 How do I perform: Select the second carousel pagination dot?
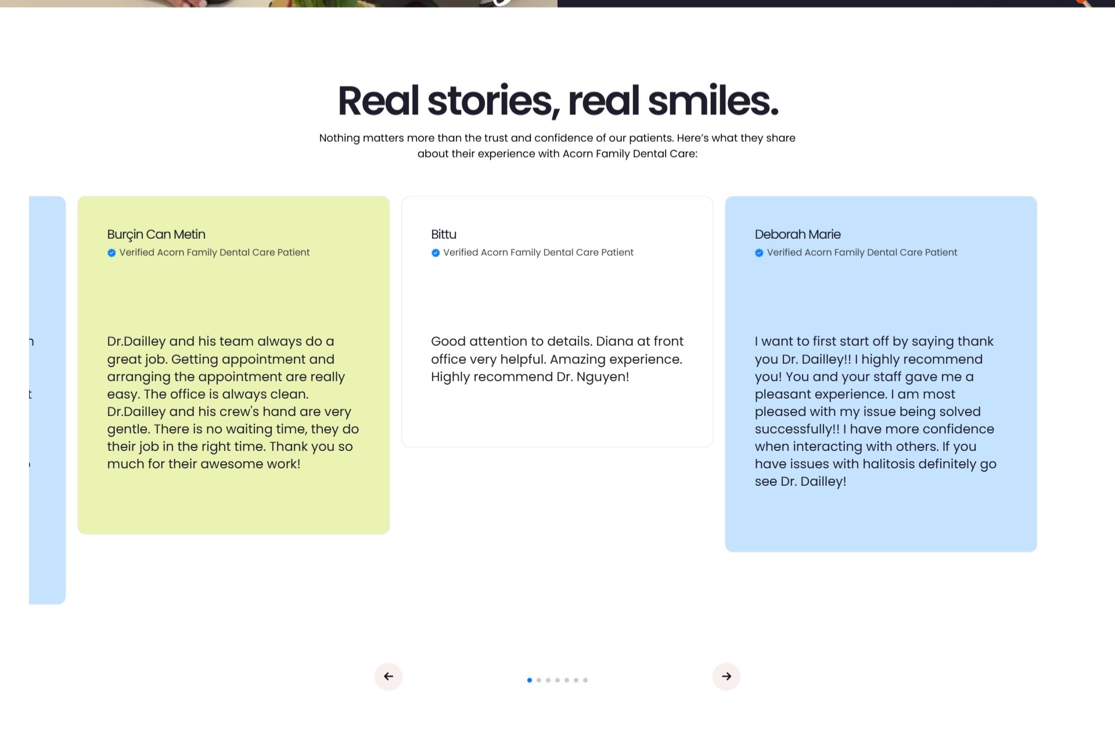click(x=539, y=680)
